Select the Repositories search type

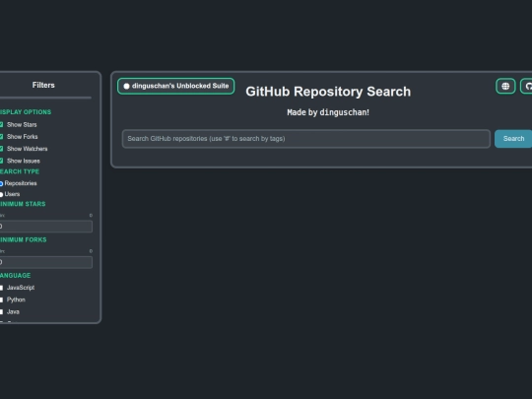(x=1, y=183)
